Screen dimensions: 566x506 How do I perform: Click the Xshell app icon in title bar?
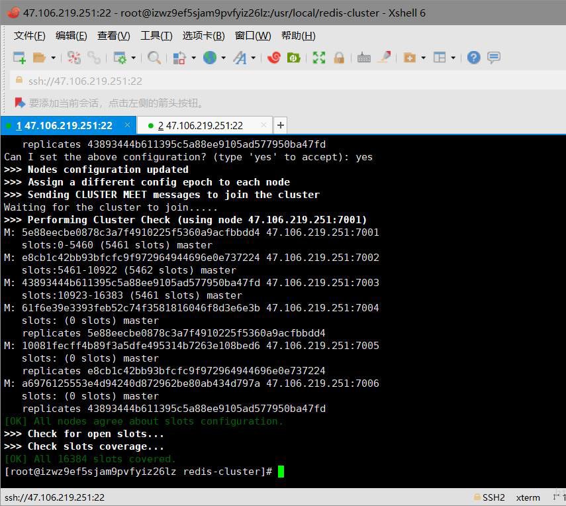pyautogui.click(x=13, y=13)
